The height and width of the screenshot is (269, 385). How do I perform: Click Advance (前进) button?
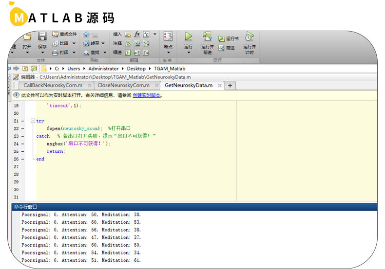pyautogui.click(x=227, y=48)
